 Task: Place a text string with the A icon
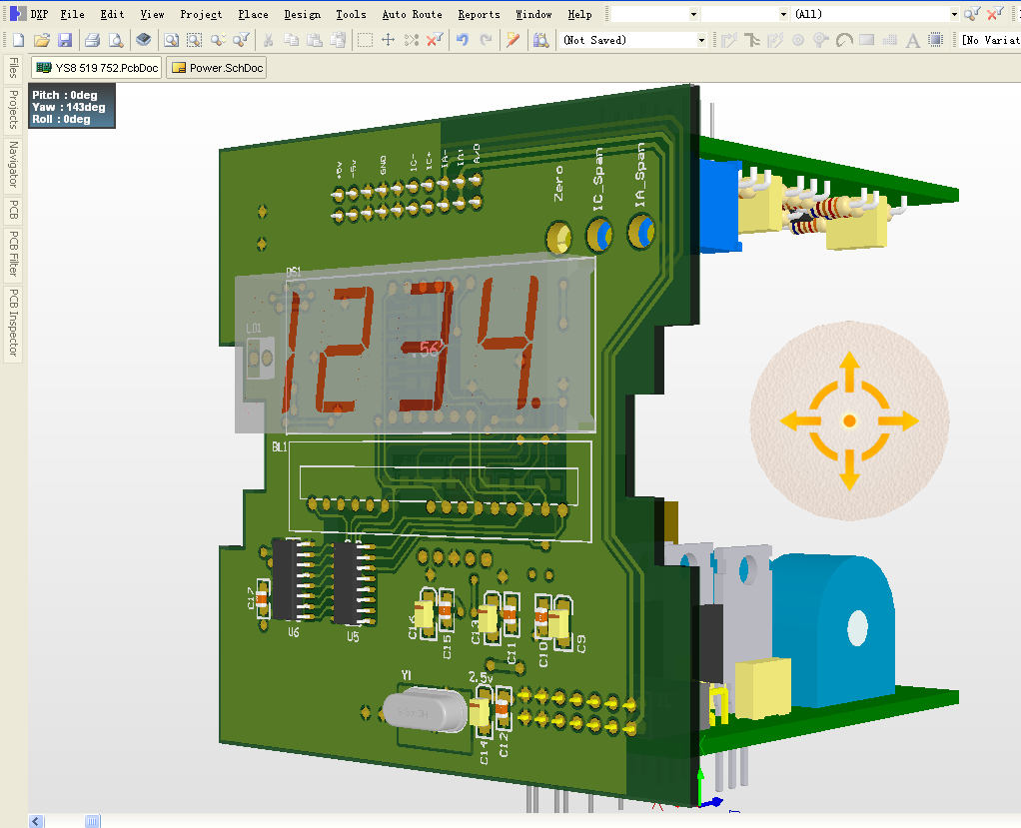(x=913, y=40)
